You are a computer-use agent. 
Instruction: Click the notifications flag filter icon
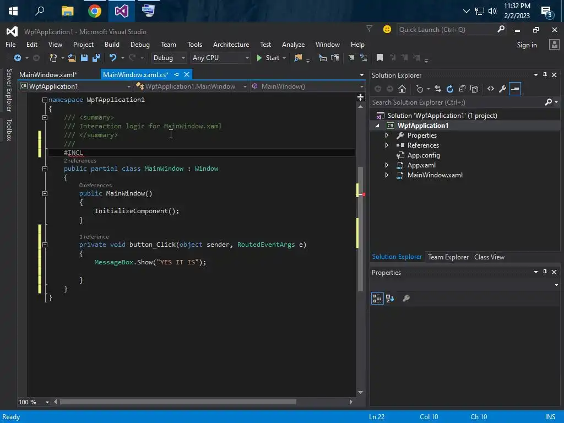(x=369, y=29)
